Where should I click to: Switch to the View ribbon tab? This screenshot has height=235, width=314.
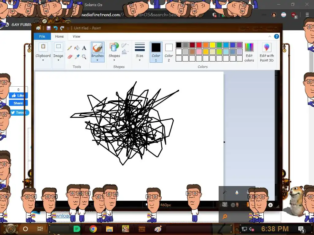pyautogui.click(x=76, y=36)
